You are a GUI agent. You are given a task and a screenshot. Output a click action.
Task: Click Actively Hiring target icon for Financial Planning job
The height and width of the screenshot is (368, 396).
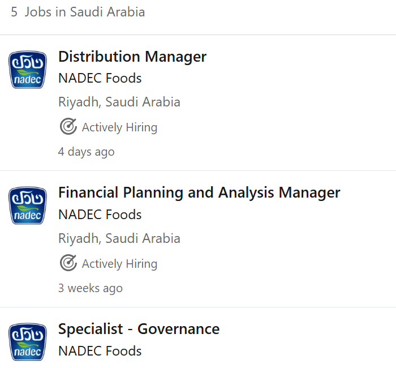(68, 263)
